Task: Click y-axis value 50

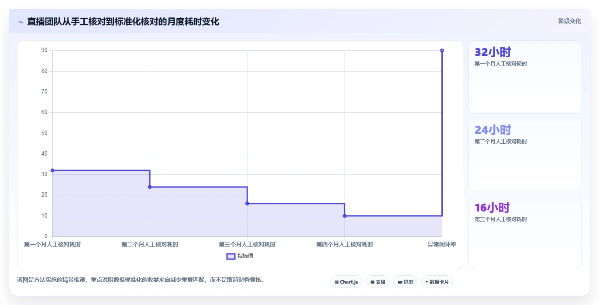Action: pos(45,133)
